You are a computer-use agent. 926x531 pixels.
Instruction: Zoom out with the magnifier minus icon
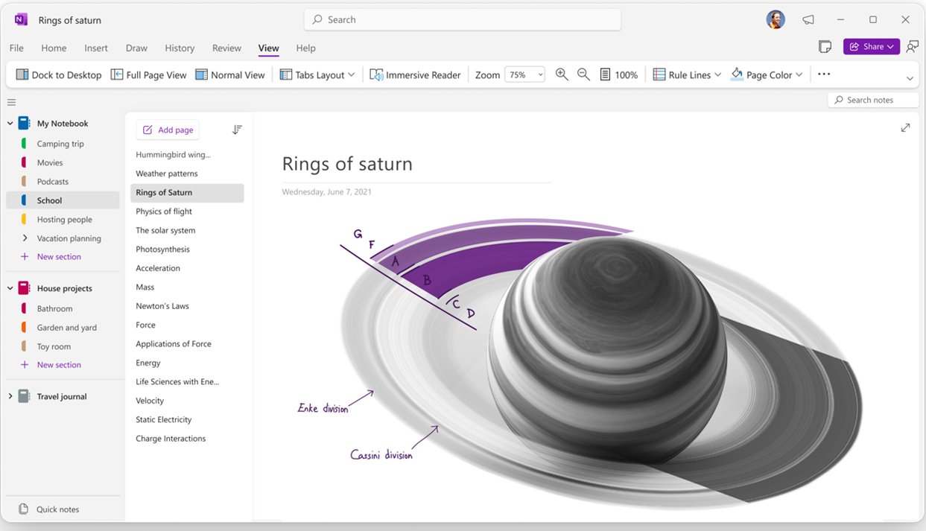pyautogui.click(x=583, y=74)
